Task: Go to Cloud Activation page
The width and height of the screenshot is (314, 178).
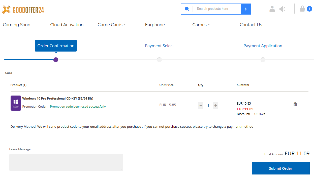Action: (67, 25)
